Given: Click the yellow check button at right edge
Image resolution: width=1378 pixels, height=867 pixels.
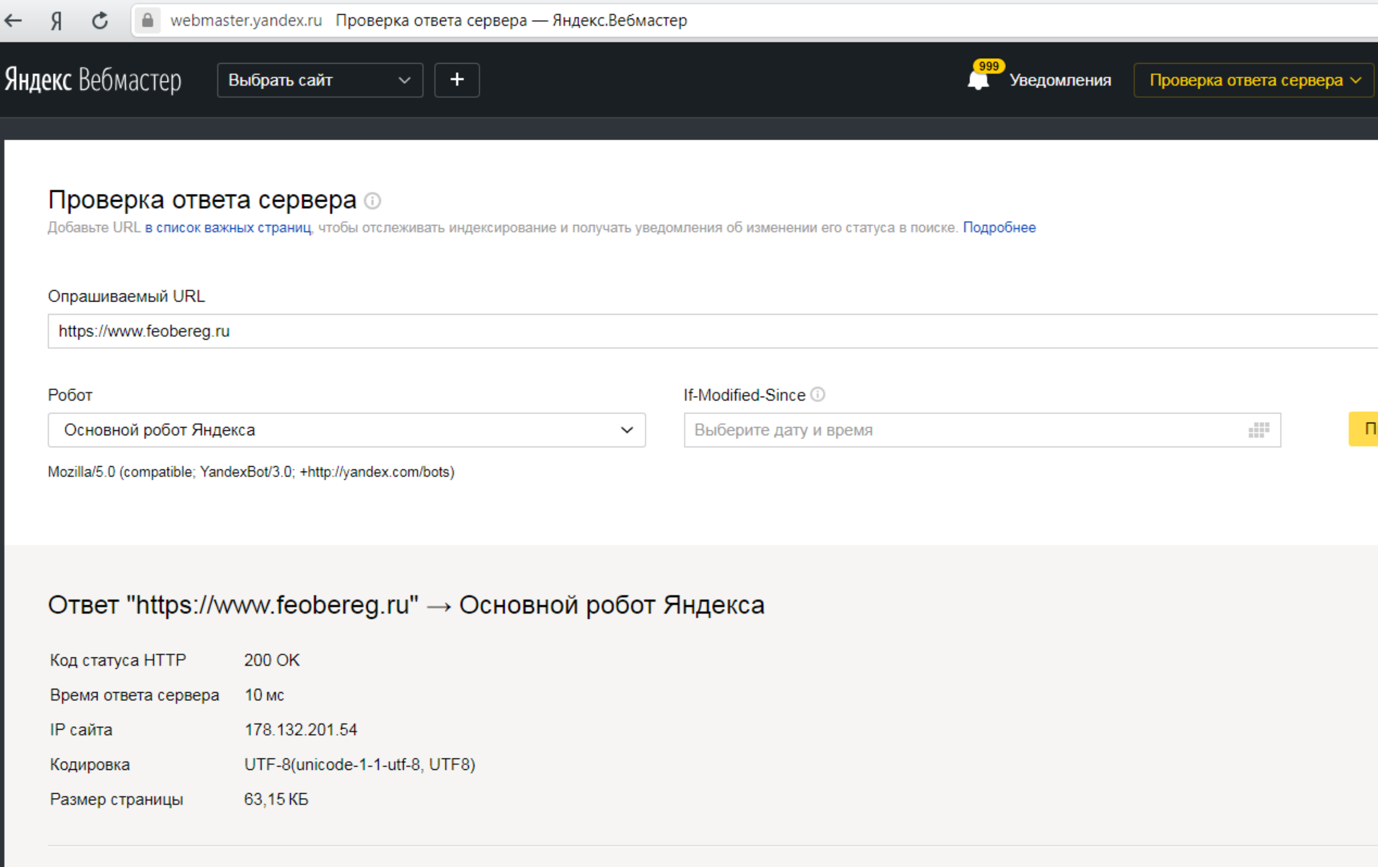Looking at the screenshot, I should click(1364, 429).
